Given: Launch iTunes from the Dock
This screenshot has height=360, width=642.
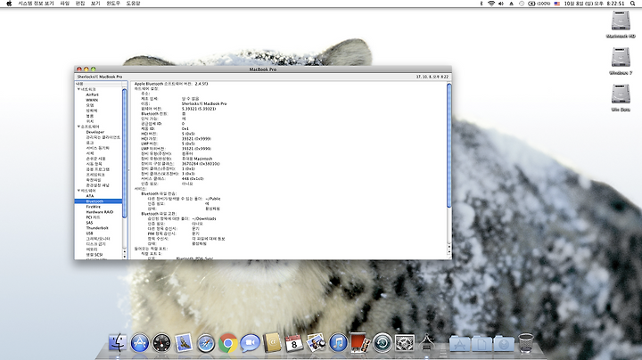Looking at the screenshot, I should (338, 343).
